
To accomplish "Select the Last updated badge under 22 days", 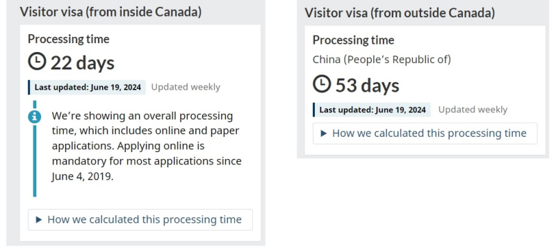I will (x=88, y=87).
